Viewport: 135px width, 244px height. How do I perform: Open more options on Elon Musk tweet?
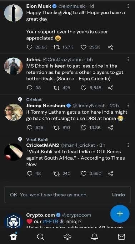(x=128, y=6)
